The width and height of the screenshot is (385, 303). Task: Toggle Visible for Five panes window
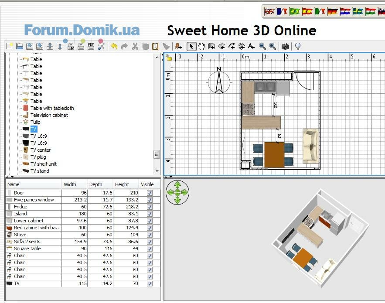(x=150, y=200)
